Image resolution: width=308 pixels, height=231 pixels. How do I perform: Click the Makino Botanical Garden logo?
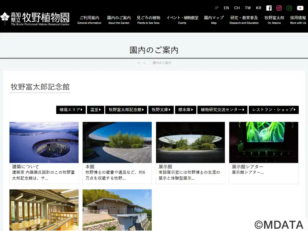35,18
